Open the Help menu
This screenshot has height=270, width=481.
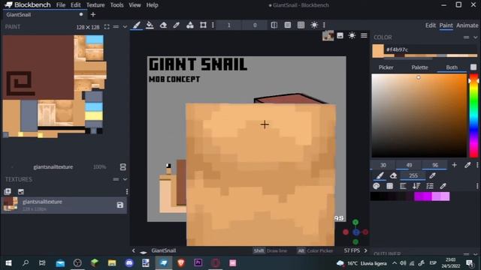(x=152, y=5)
